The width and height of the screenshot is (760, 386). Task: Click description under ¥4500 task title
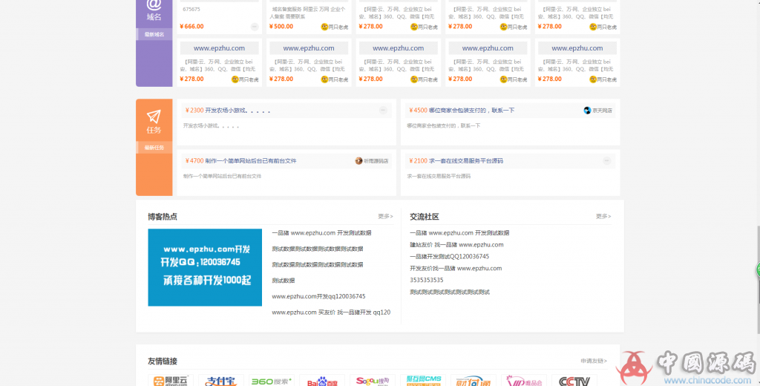point(444,126)
